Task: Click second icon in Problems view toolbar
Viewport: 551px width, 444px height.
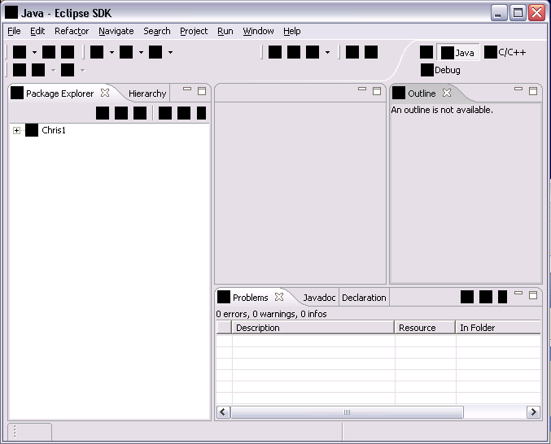Action: (486, 297)
